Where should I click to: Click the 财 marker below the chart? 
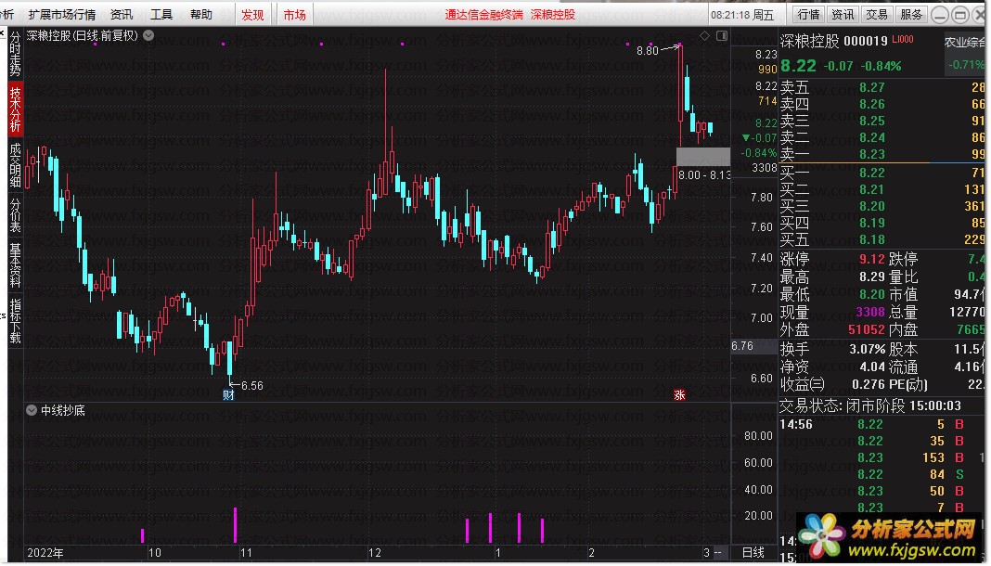click(229, 395)
